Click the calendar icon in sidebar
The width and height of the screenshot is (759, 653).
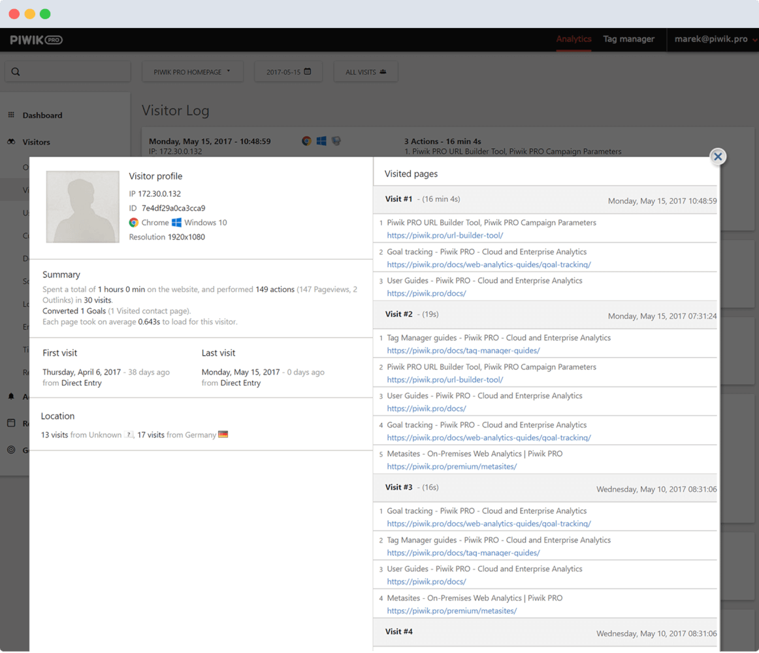tap(11, 422)
